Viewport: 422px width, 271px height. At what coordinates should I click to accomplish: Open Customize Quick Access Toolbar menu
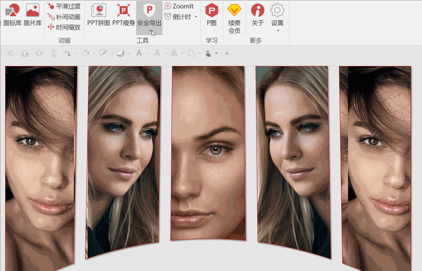[227, 53]
